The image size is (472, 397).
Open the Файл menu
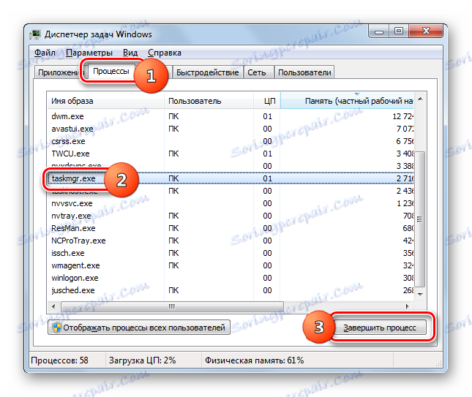[45, 53]
